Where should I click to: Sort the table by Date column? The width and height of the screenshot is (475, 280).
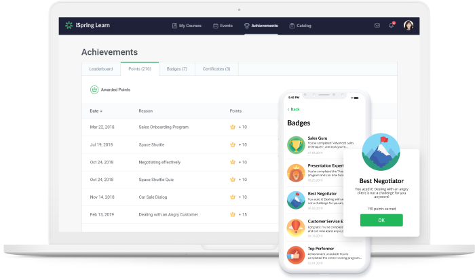[x=96, y=111]
